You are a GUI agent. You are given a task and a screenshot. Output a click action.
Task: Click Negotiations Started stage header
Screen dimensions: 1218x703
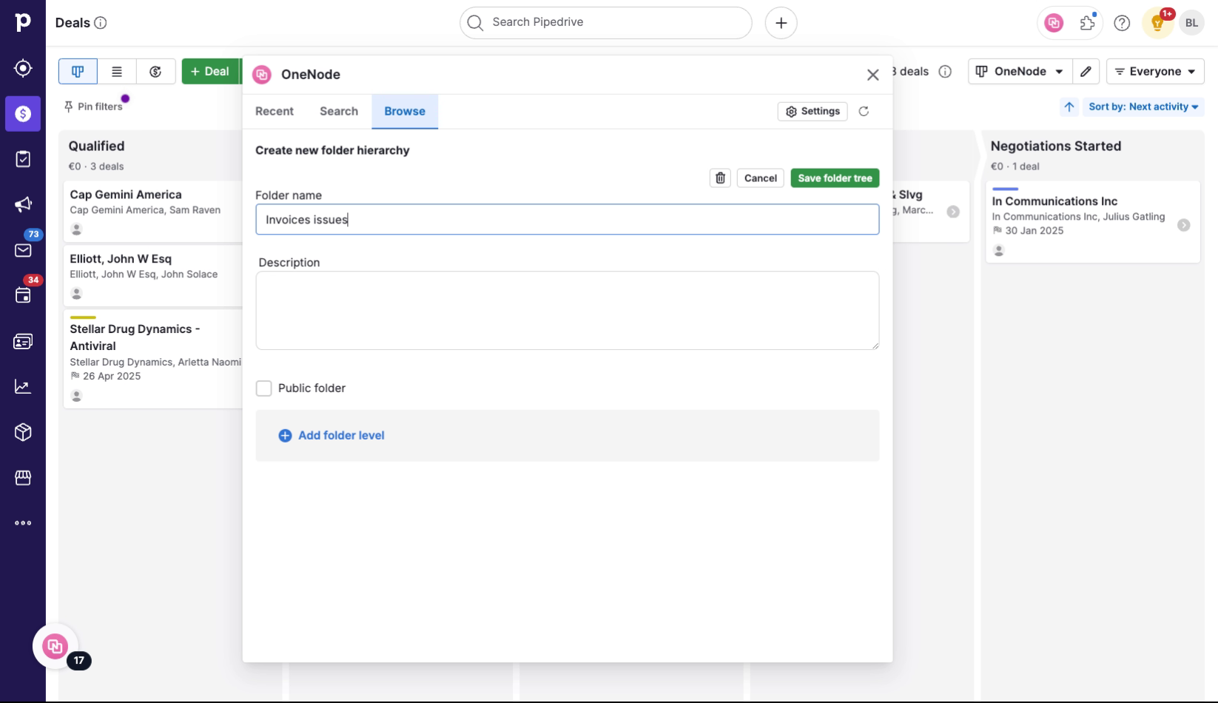click(x=1055, y=147)
